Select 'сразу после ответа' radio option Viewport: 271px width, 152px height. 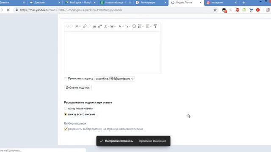click(66, 109)
